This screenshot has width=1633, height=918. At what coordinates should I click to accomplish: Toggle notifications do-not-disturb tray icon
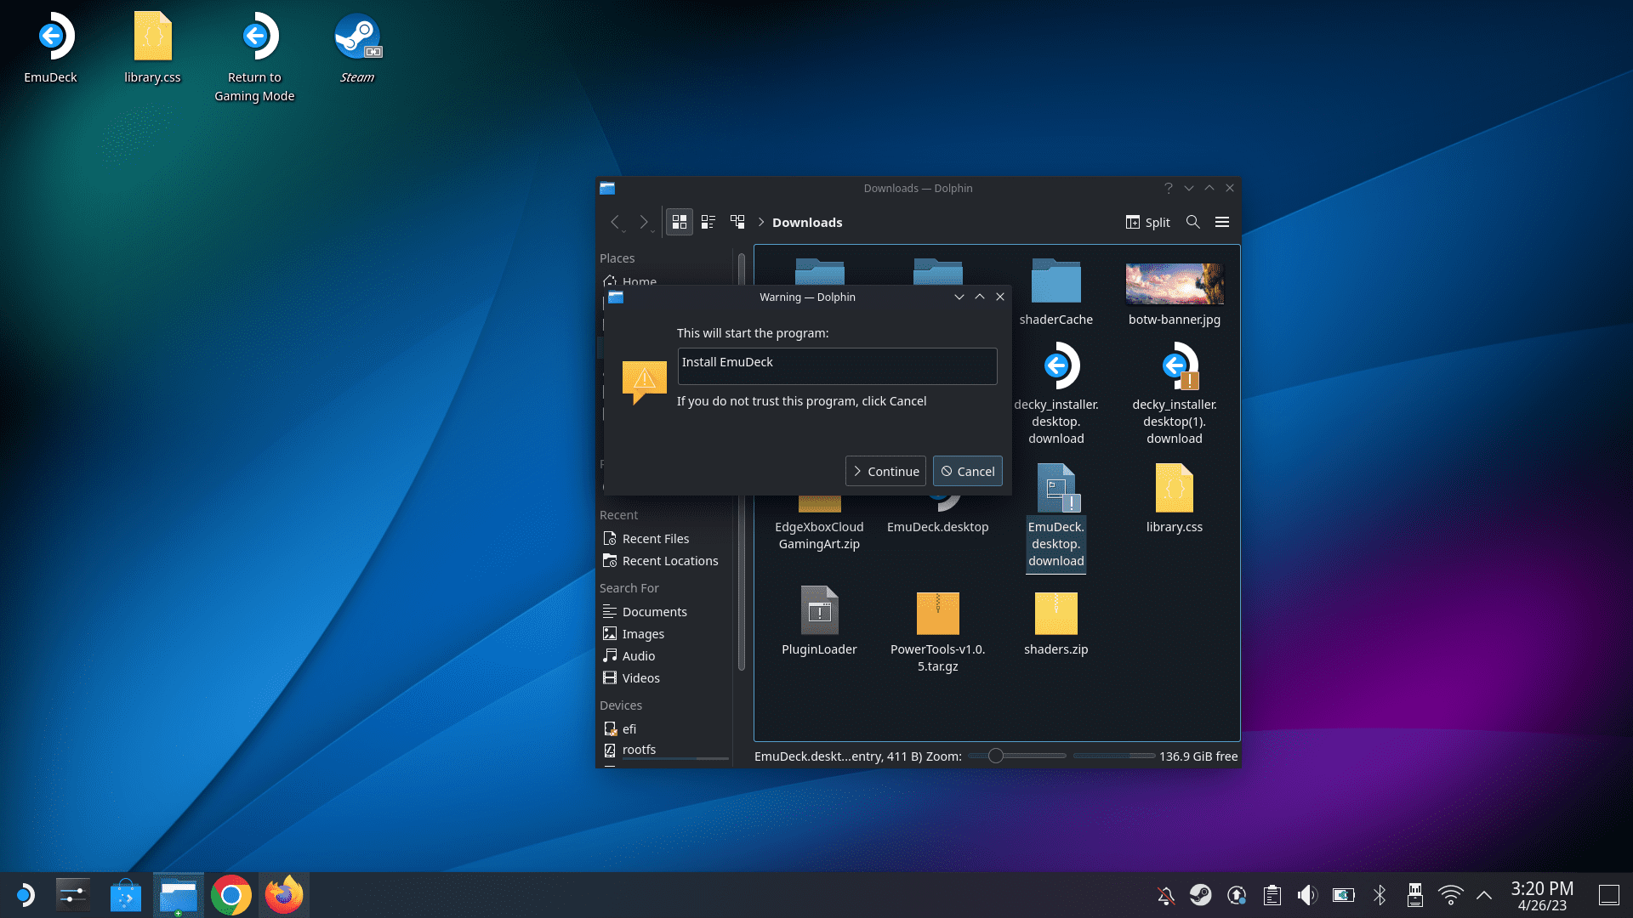[x=1166, y=895]
